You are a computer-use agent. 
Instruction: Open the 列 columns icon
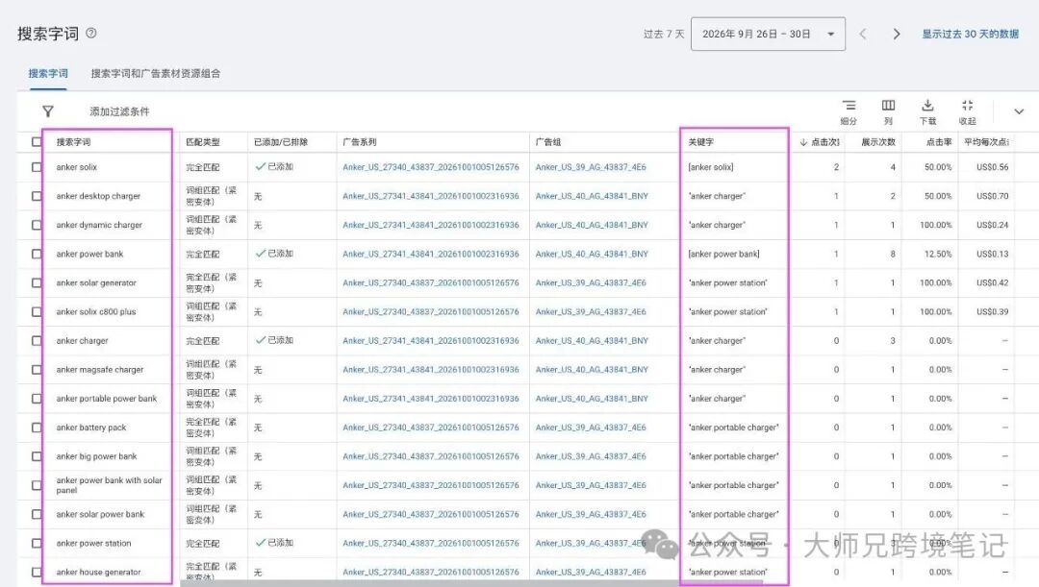[x=889, y=106]
